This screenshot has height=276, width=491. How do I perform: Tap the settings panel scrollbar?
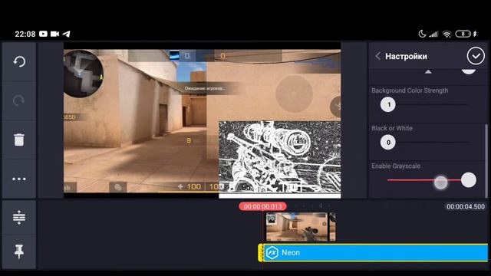[486, 161]
